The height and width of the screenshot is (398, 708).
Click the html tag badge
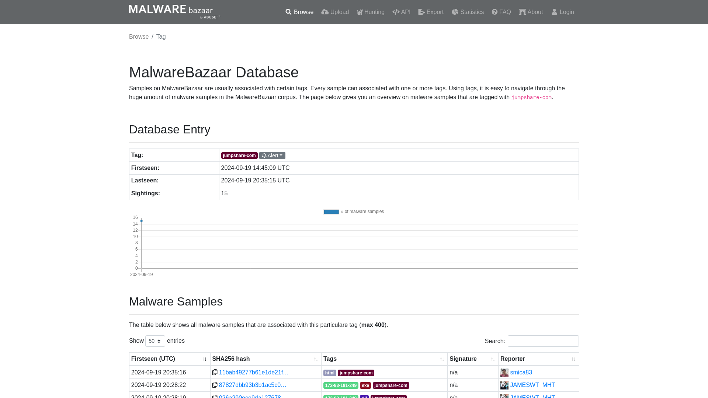[x=330, y=373]
